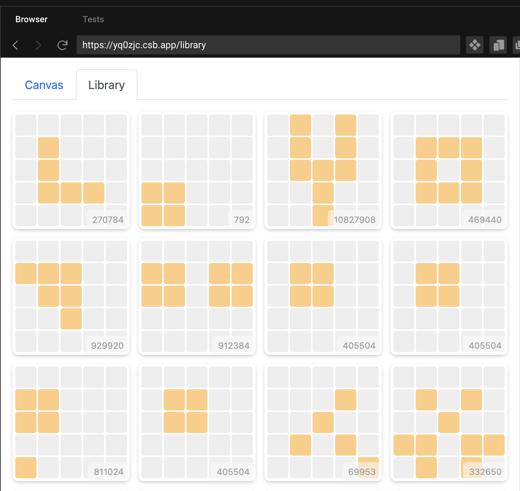Click the 469440 number label
This screenshot has width=520, height=491.
coord(485,220)
